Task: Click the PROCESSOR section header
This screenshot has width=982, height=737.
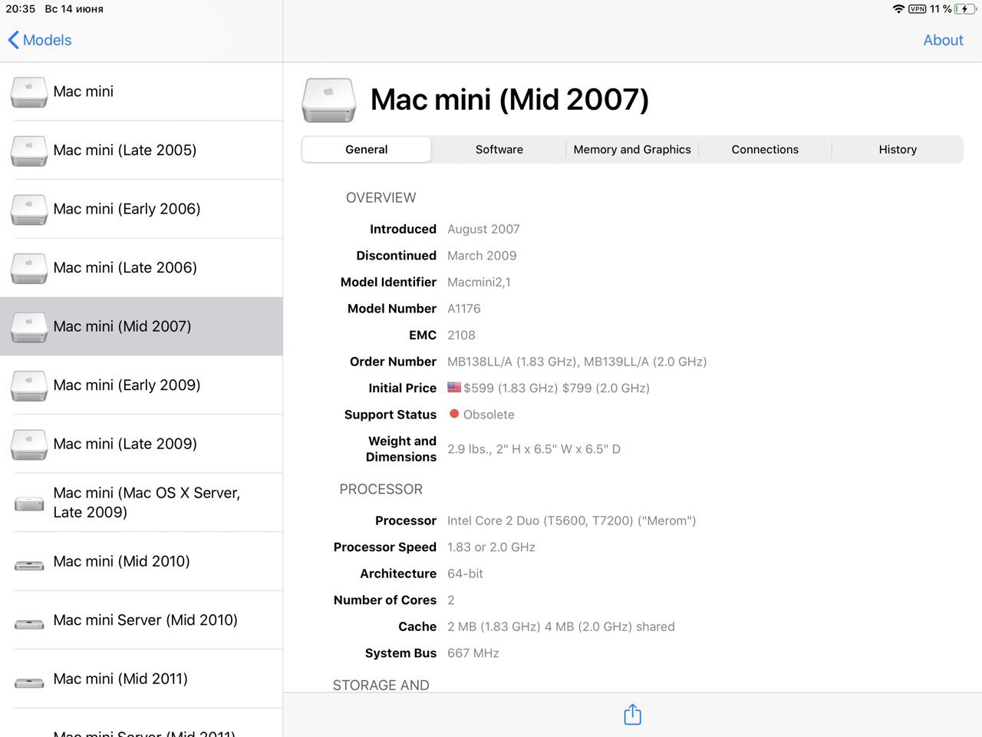Action: coord(381,489)
